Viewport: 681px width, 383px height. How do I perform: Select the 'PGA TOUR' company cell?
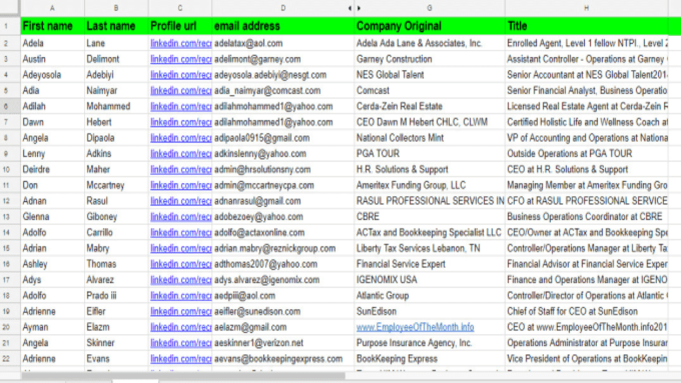point(430,154)
